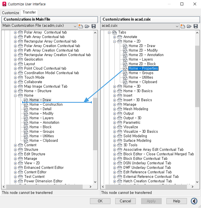
Task: Expand the Layout node
Action: point(15,64)
